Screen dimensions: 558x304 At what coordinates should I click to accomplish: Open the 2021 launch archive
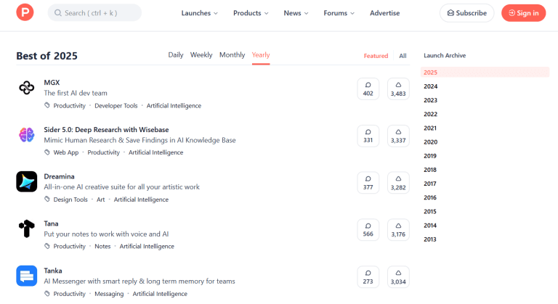pos(430,128)
